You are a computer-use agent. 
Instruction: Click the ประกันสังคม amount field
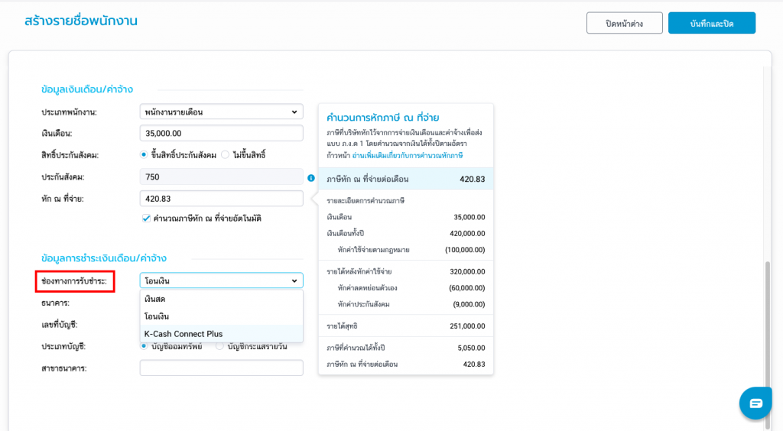pyautogui.click(x=221, y=177)
